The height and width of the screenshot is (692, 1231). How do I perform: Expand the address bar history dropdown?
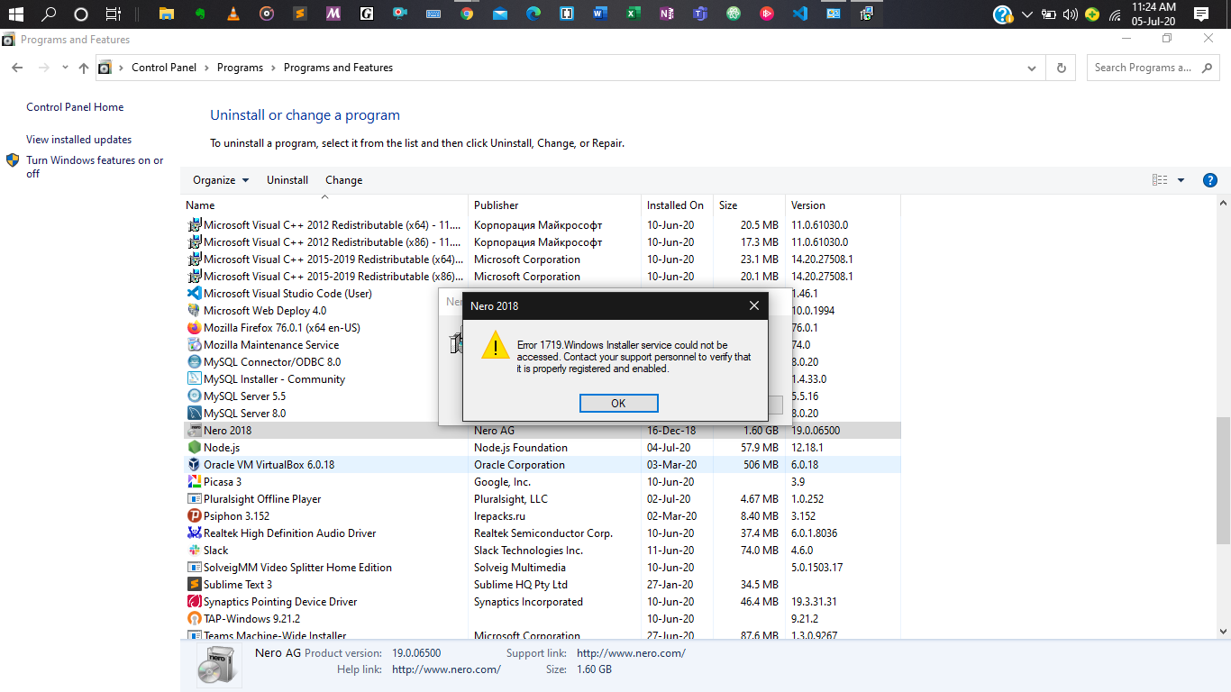point(1033,68)
